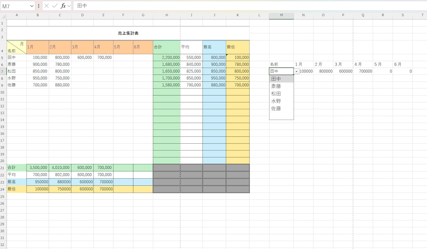Choose 水野 from the dropdown list
The height and width of the screenshot is (249, 427).
coord(281,101)
